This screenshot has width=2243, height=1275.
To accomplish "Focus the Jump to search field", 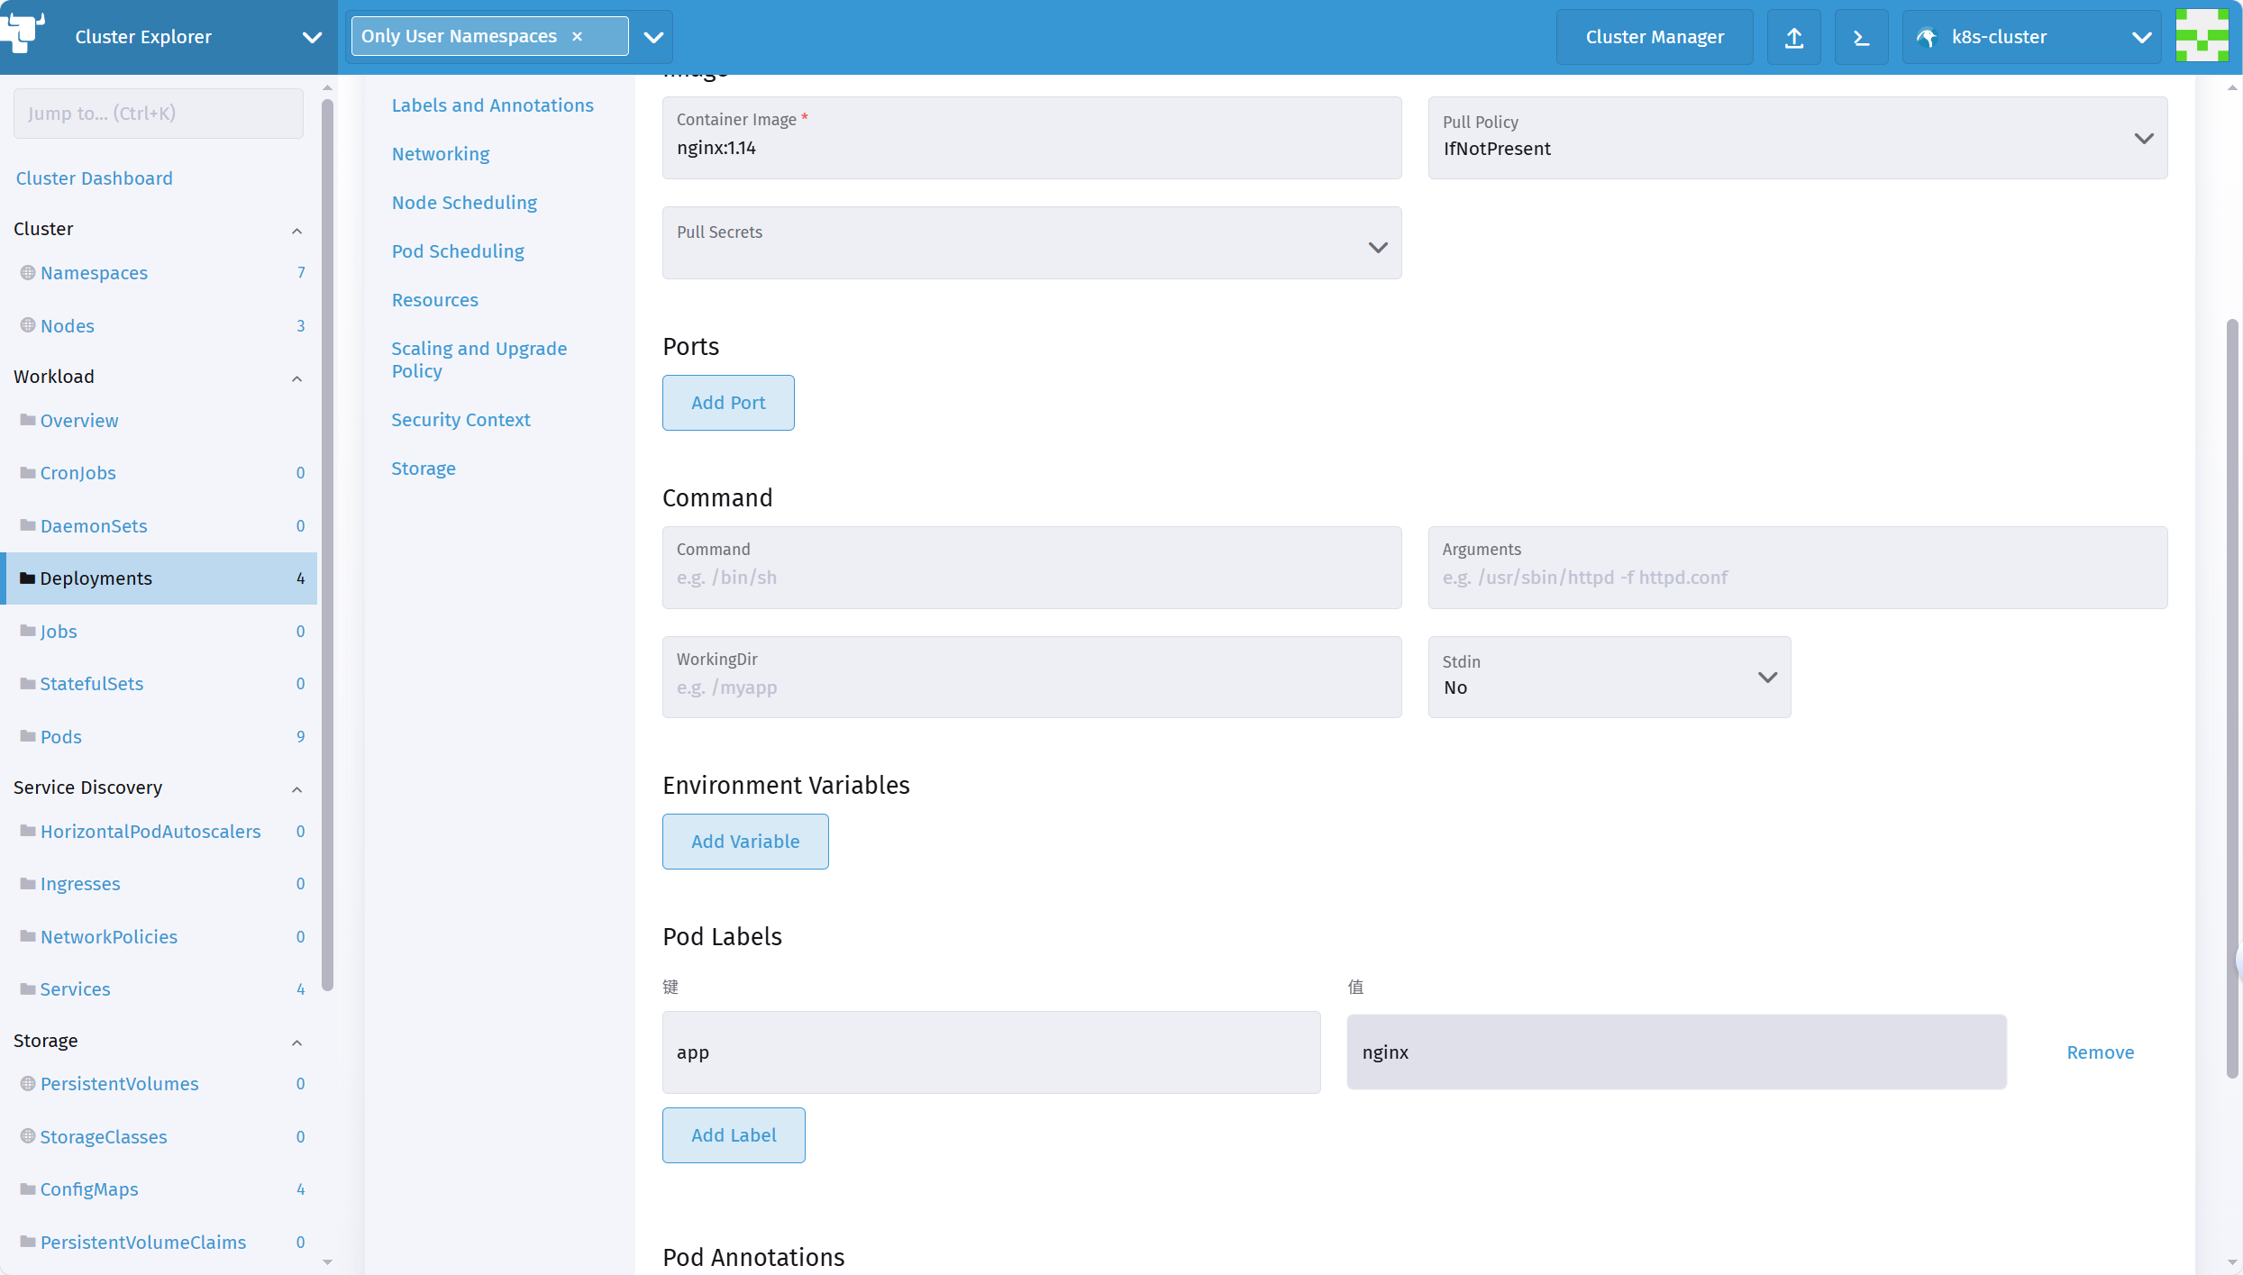I will click(159, 114).
